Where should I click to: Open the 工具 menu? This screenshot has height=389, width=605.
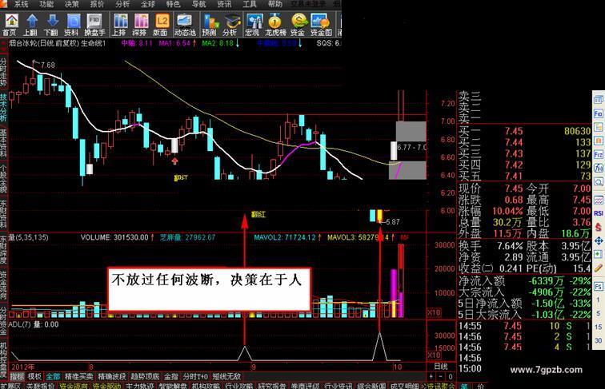pyautogui.click(x=250, y=4)
